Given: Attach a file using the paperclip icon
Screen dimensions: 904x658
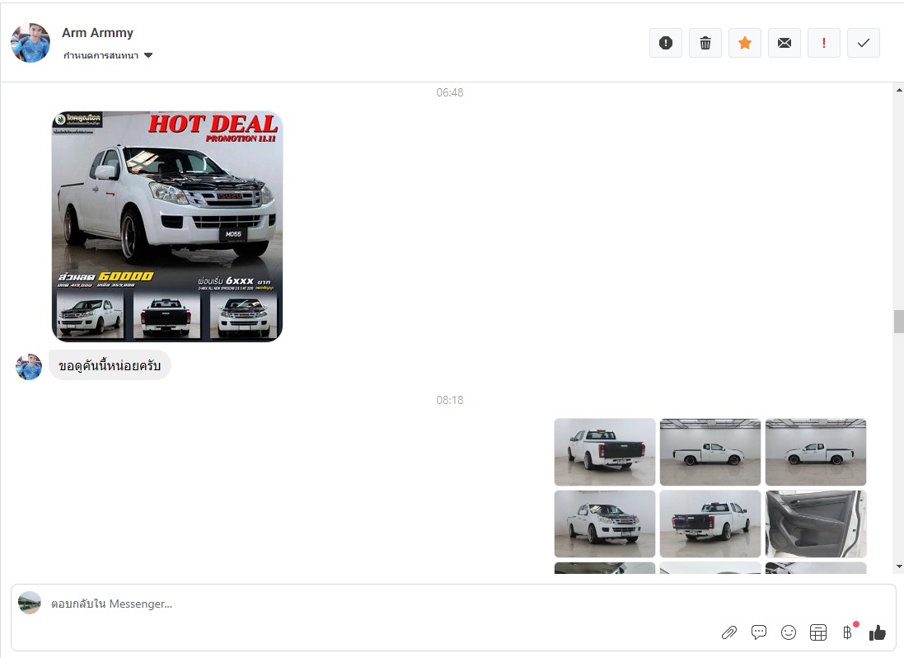Looking at the screenshot, I should (x=729, y=632).
